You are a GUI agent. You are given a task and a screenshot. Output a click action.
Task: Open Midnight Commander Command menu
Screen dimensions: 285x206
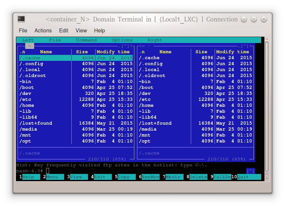click(x=86, y=40)
